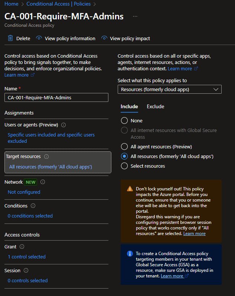Click the Delete trash icon
The width and height of the screenshot is (235, 296).
[10, 38]
